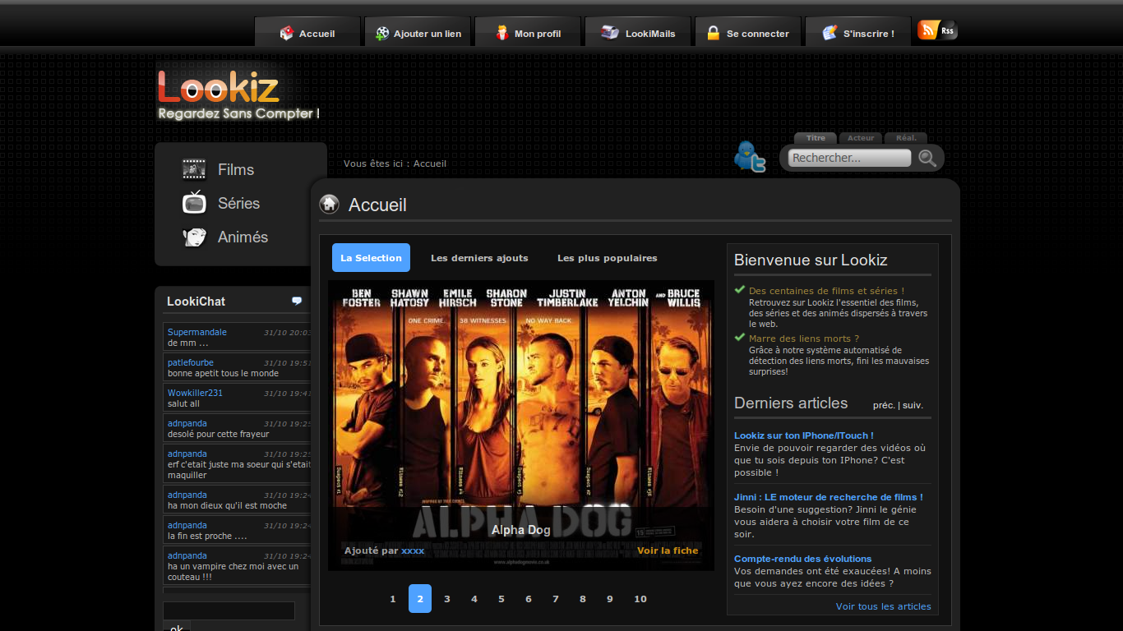Go to selection page 4
Screen dimensions: 1123x631
474,599
